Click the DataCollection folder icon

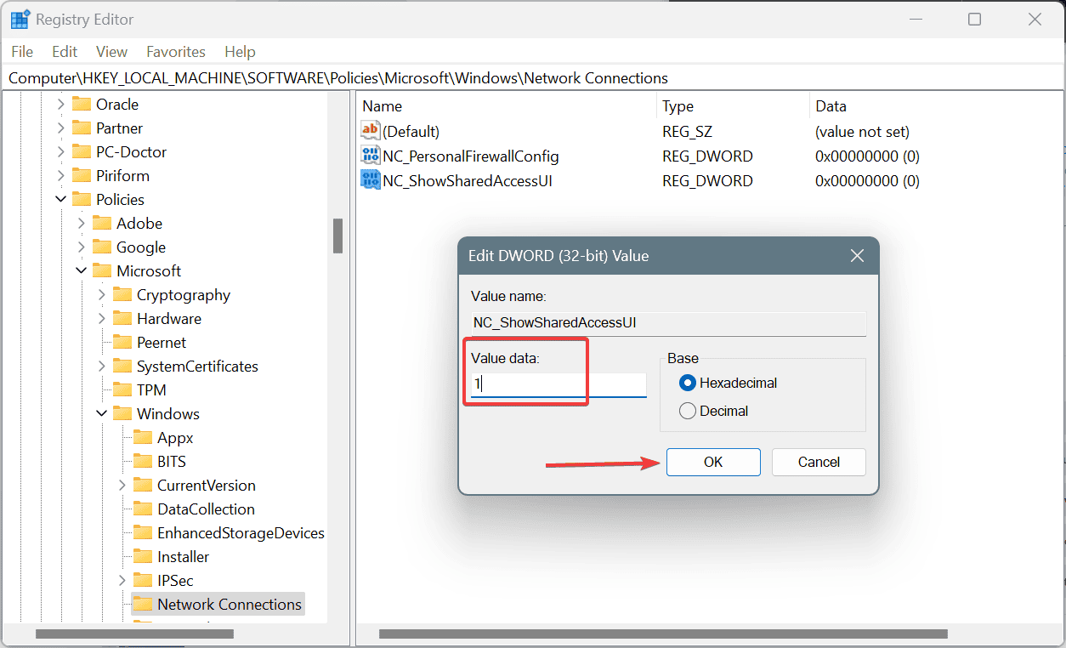click(x=143, y=509)
